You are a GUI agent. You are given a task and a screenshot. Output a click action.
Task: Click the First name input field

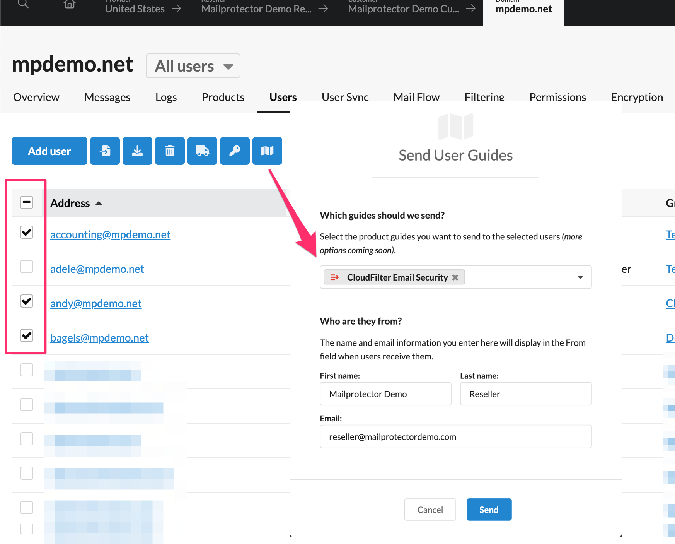point(385,394)
